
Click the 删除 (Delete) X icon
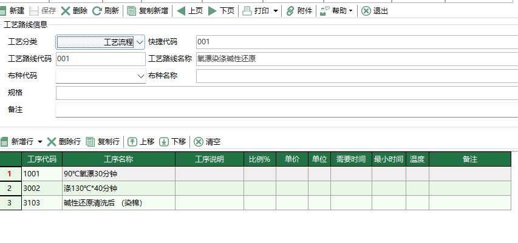(66, 11)
